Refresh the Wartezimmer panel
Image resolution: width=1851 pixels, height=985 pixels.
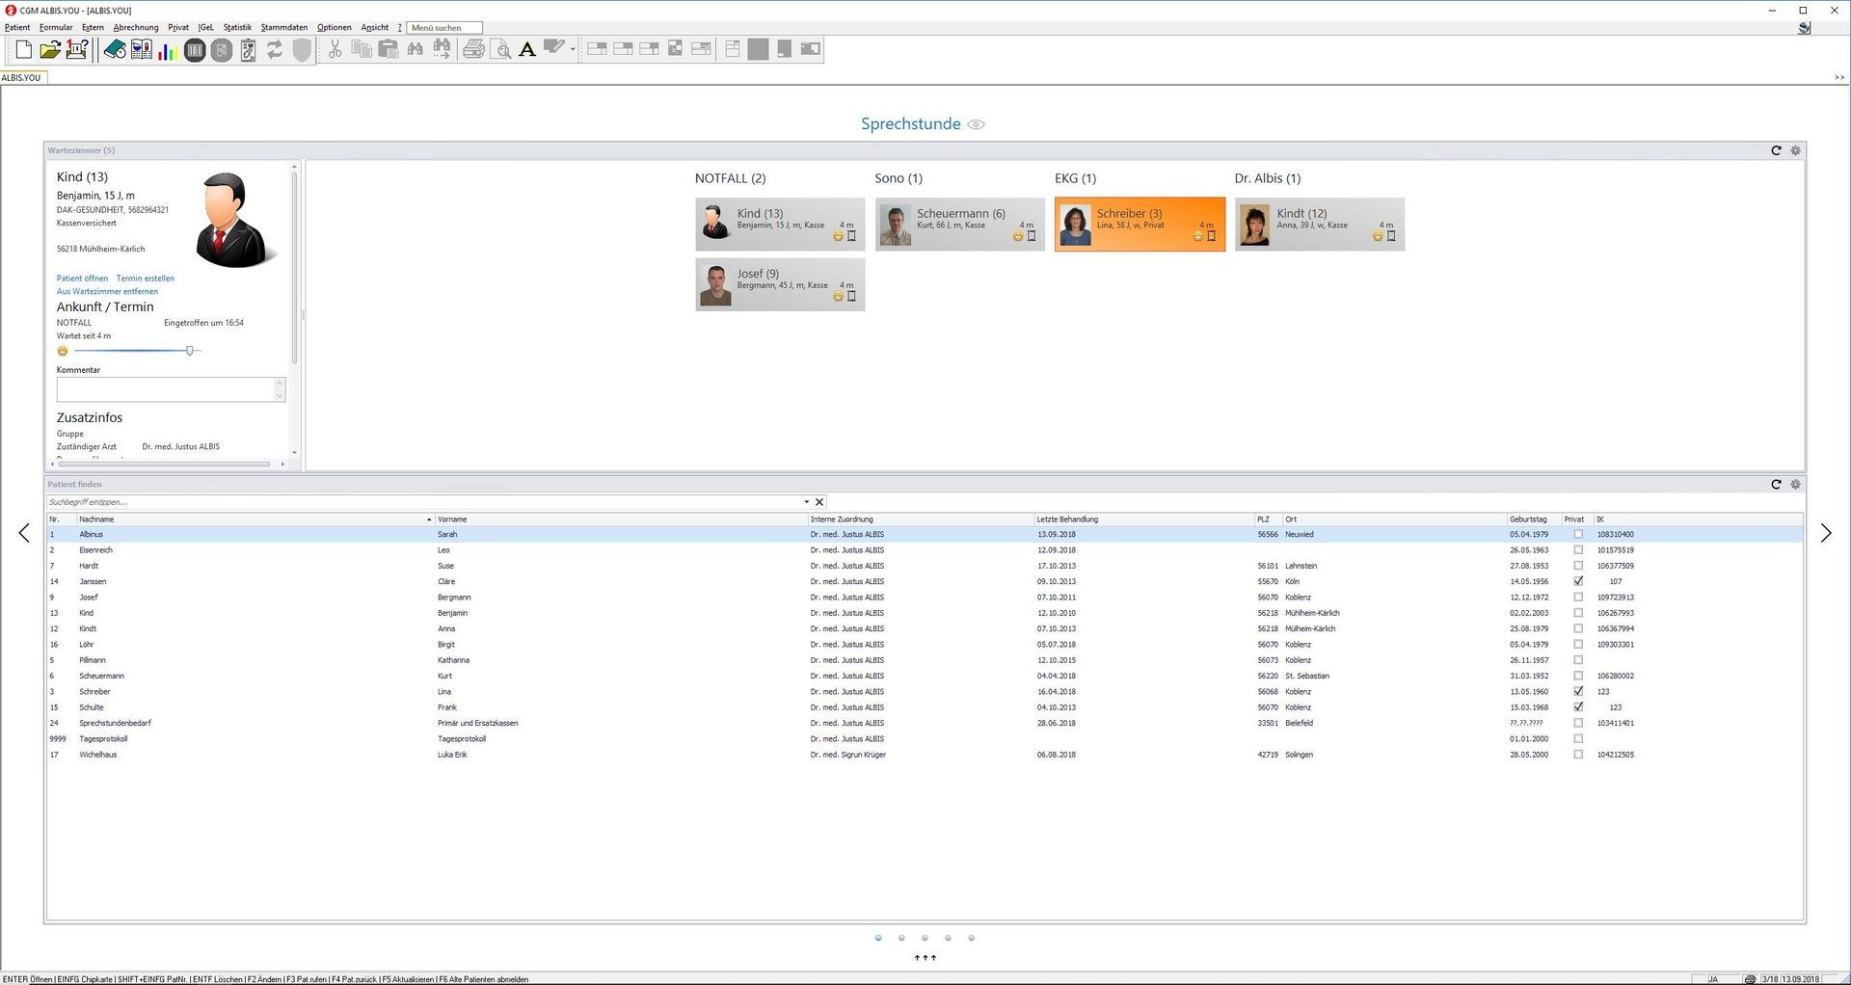1776,150
